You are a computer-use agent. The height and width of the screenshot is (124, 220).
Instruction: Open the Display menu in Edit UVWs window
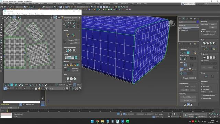[37, 14]
